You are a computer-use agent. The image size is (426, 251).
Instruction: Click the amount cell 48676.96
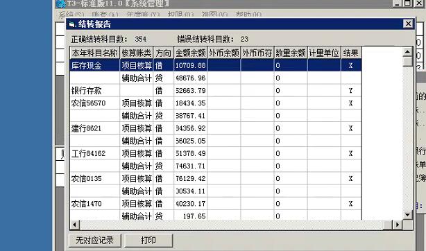[190, 78]
